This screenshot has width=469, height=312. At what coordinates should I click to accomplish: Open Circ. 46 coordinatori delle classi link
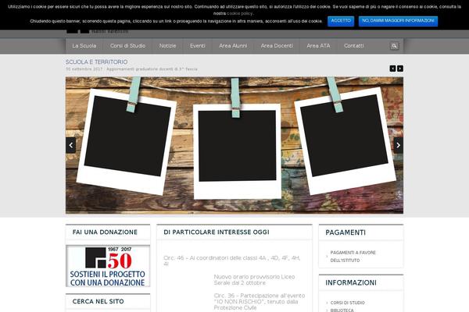pyautogui.click(x=232, y=261)
